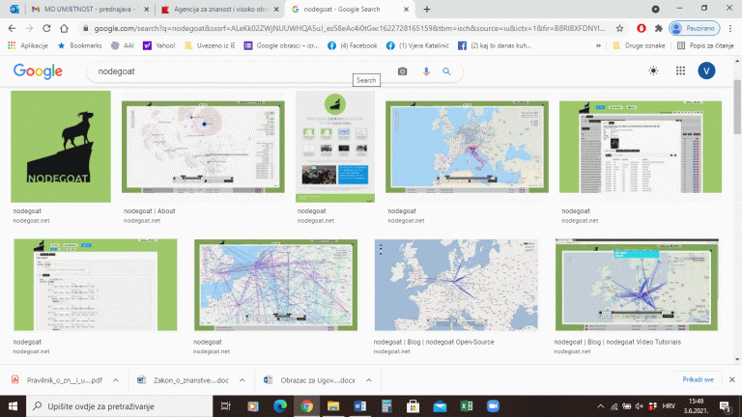Open Microsoft Edge from taskbar
Viewport: 742px width, 417px height.
pos(280,406)
